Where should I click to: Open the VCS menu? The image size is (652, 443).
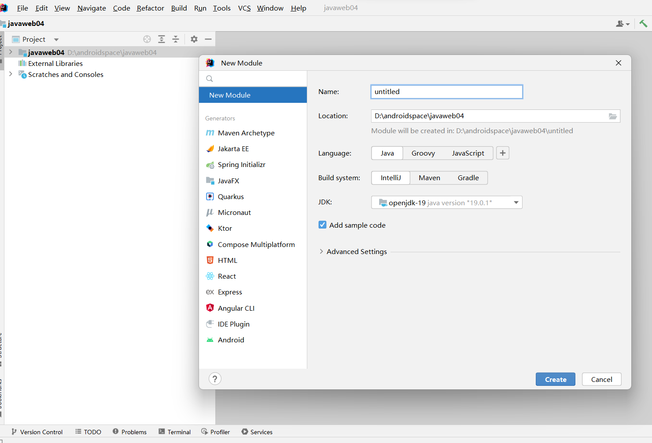[244, 8]
